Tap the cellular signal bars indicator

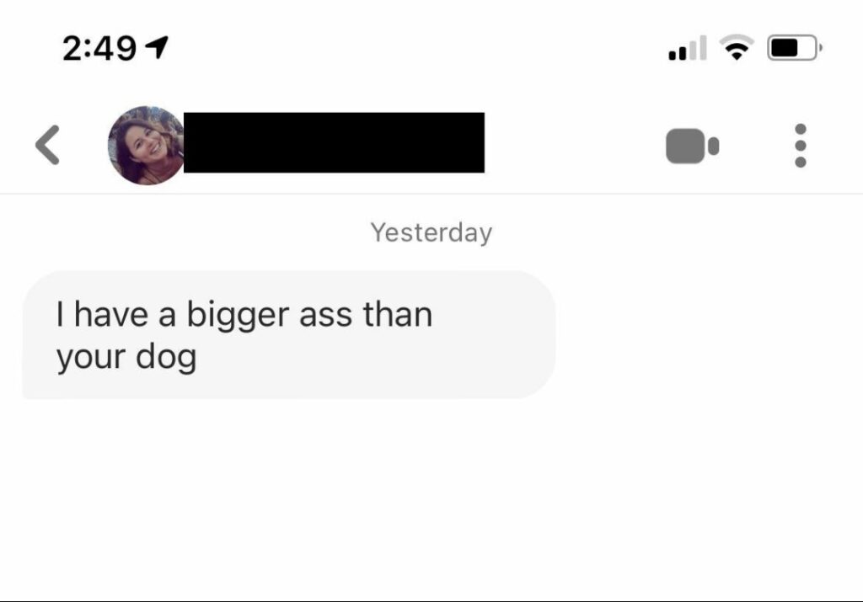click(x=688, y=48)
